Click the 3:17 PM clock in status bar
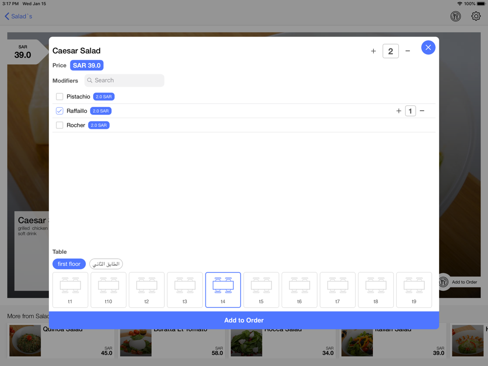The image size is (488, 366). (11, 4)
